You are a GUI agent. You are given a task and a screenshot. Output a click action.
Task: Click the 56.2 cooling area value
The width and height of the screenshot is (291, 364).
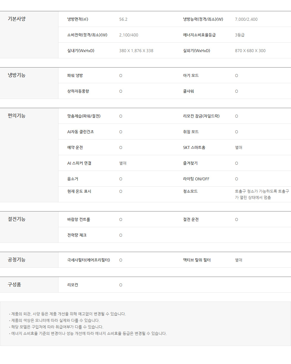tap(123, 19)
